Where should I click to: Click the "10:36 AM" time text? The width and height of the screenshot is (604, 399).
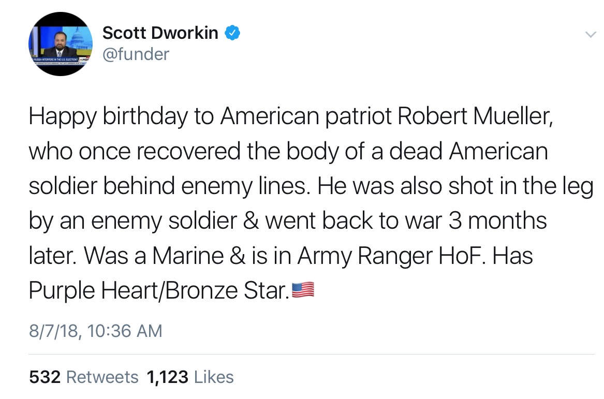click(x=125, y=330)
